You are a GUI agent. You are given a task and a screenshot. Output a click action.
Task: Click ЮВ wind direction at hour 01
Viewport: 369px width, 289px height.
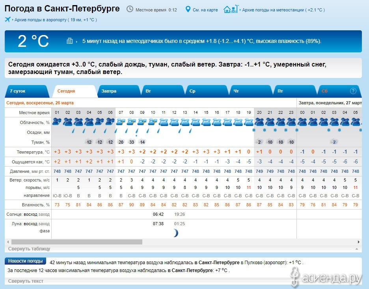pyautogui.click(x=57, y=195)
